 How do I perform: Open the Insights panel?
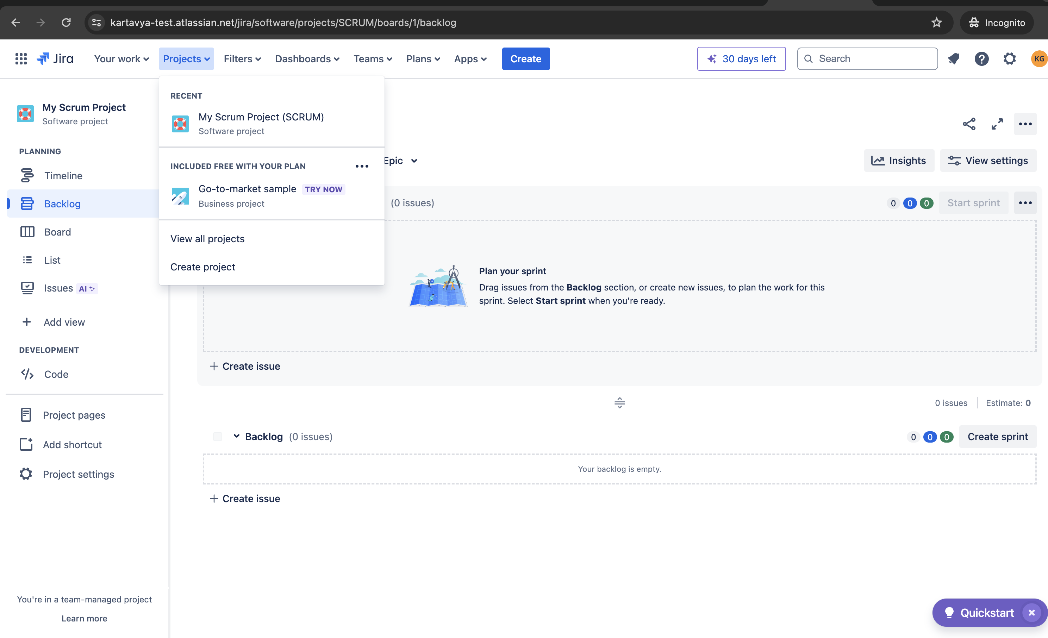899,160
